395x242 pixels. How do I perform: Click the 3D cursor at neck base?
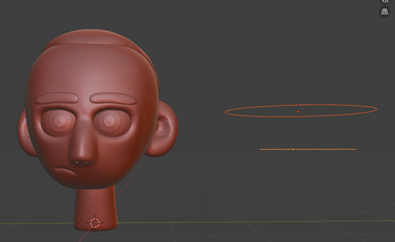pos(95,223)
